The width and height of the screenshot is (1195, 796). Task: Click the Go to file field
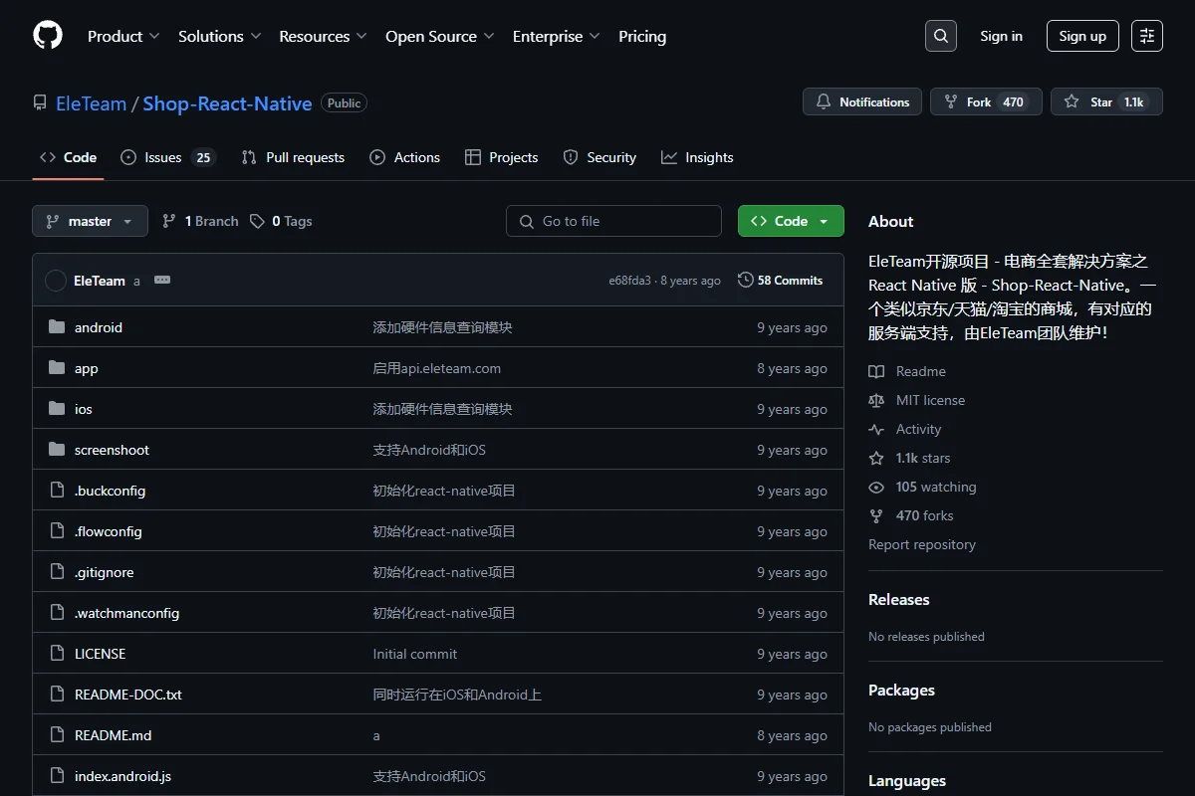pos(613,221)
